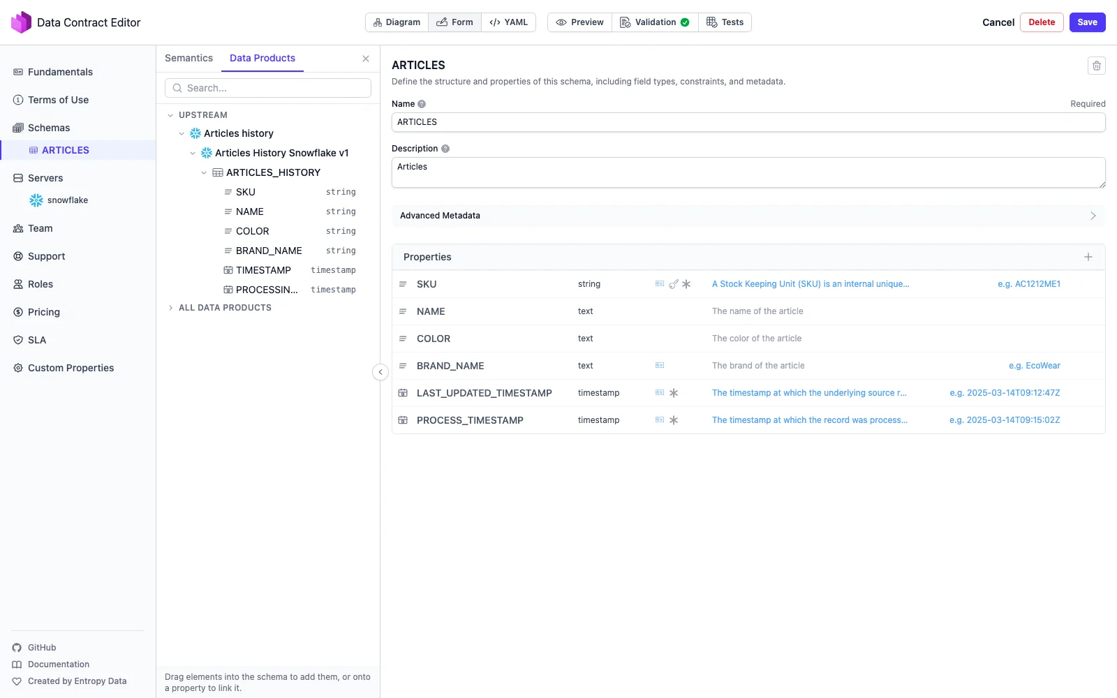
Task: Collapse the UPSTREAM section
Action: pyautogui.click(x=170, y=115)
